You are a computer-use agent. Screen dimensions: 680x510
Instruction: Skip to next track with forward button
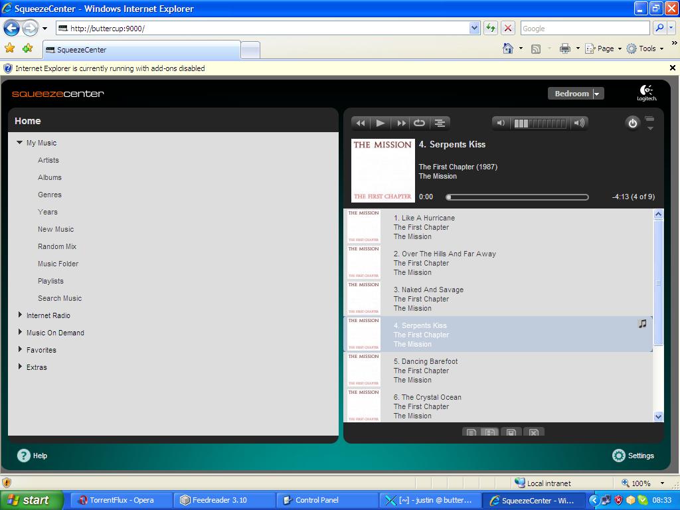[400, 123]
